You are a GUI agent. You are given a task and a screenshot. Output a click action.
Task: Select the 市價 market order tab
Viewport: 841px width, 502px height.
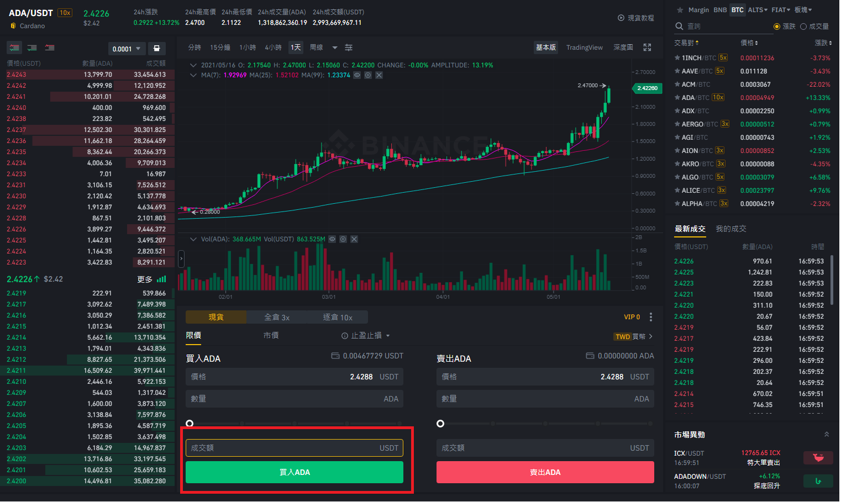click(x=271, y=335)
